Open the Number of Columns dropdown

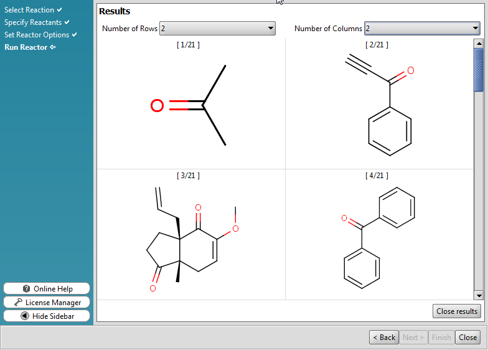coord(421,29)
